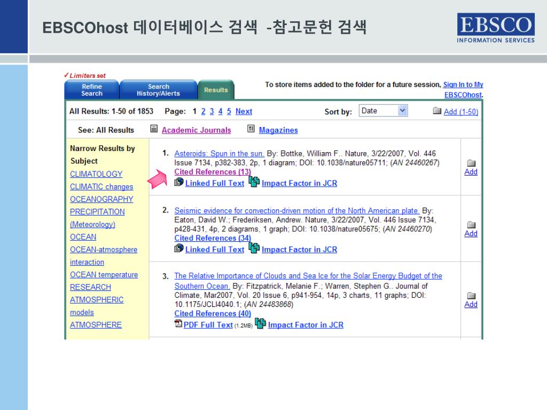Open Linked Full Text for Asteroids article

[215, 183]
